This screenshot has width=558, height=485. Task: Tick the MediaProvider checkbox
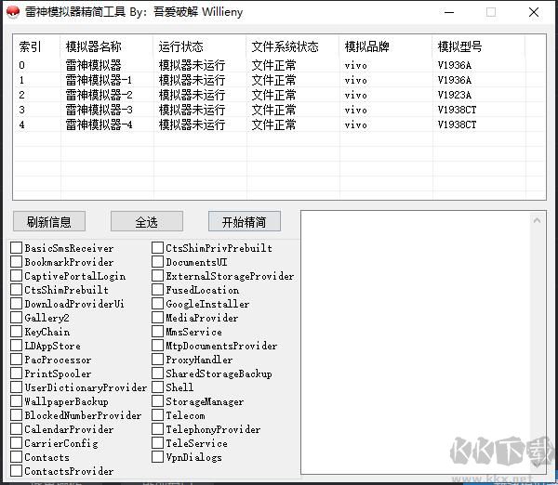click(x=158, y=318)
